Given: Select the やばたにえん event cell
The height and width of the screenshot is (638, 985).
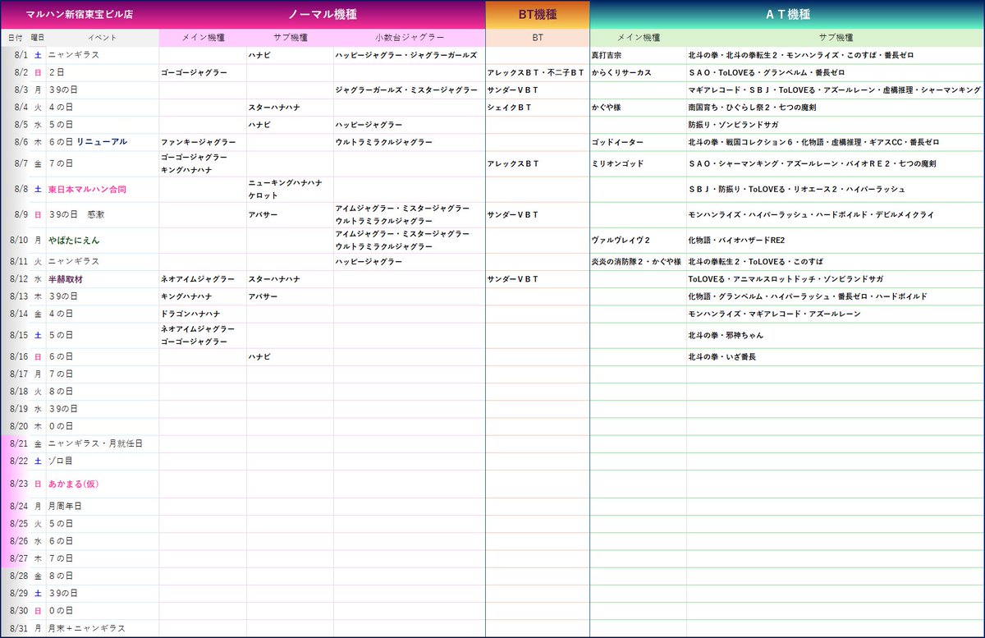Looking at the screenshot, I should [x=103, y=240].
